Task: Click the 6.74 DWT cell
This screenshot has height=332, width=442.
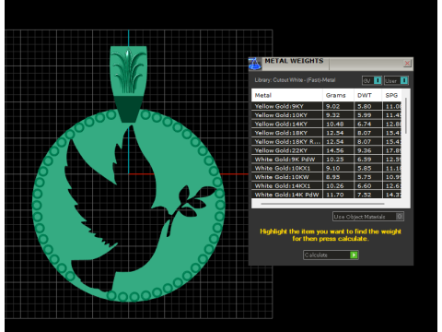Action: click(367, 125)
